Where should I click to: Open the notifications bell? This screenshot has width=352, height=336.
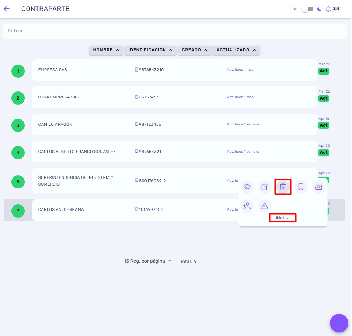pyautogui.click(x=328, y=9)
